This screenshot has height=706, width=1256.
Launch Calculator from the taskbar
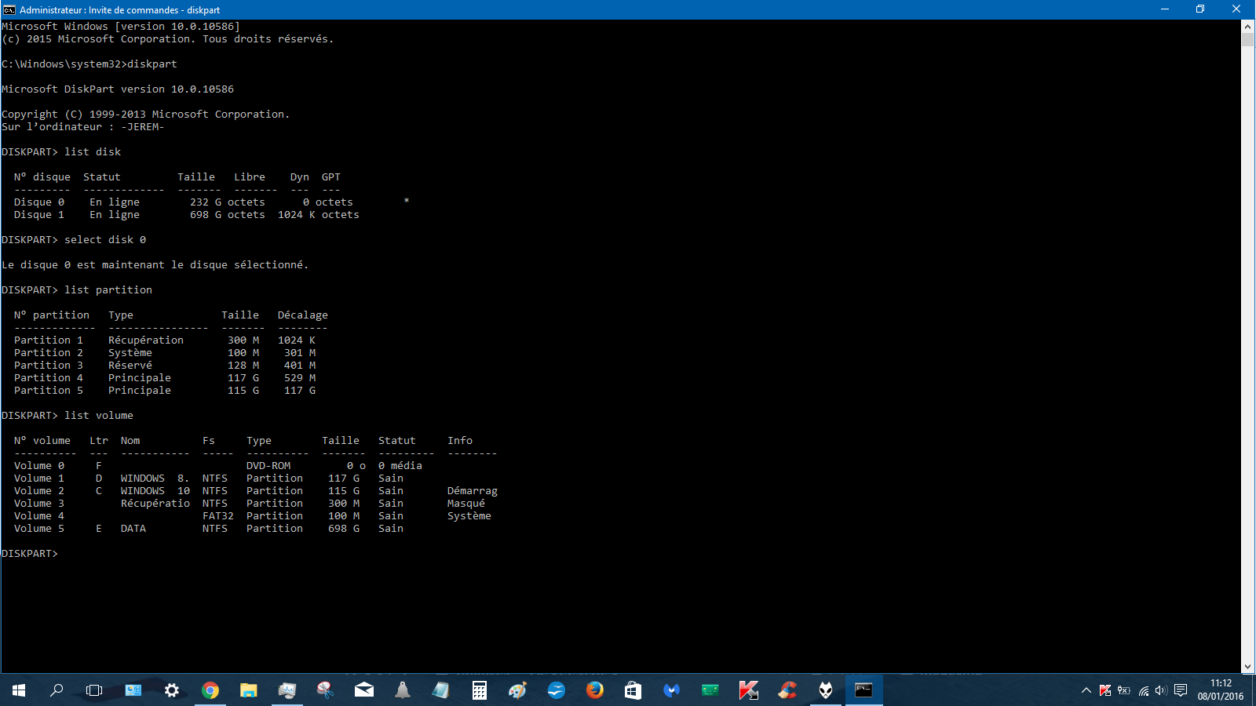click(x=479, y=690)
